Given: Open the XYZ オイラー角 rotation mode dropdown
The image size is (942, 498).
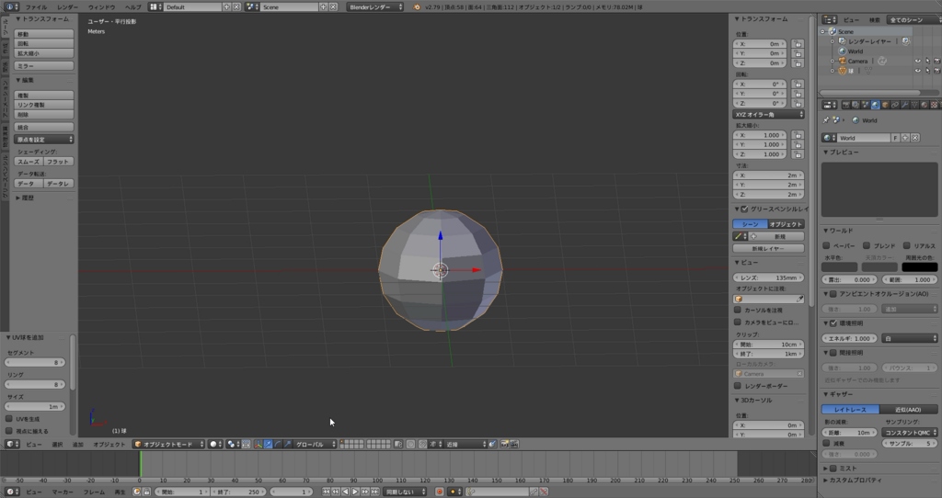Looking at the screenshot, I should coord(768,115).
